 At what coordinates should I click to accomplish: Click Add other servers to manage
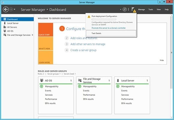tap(88, 44)
